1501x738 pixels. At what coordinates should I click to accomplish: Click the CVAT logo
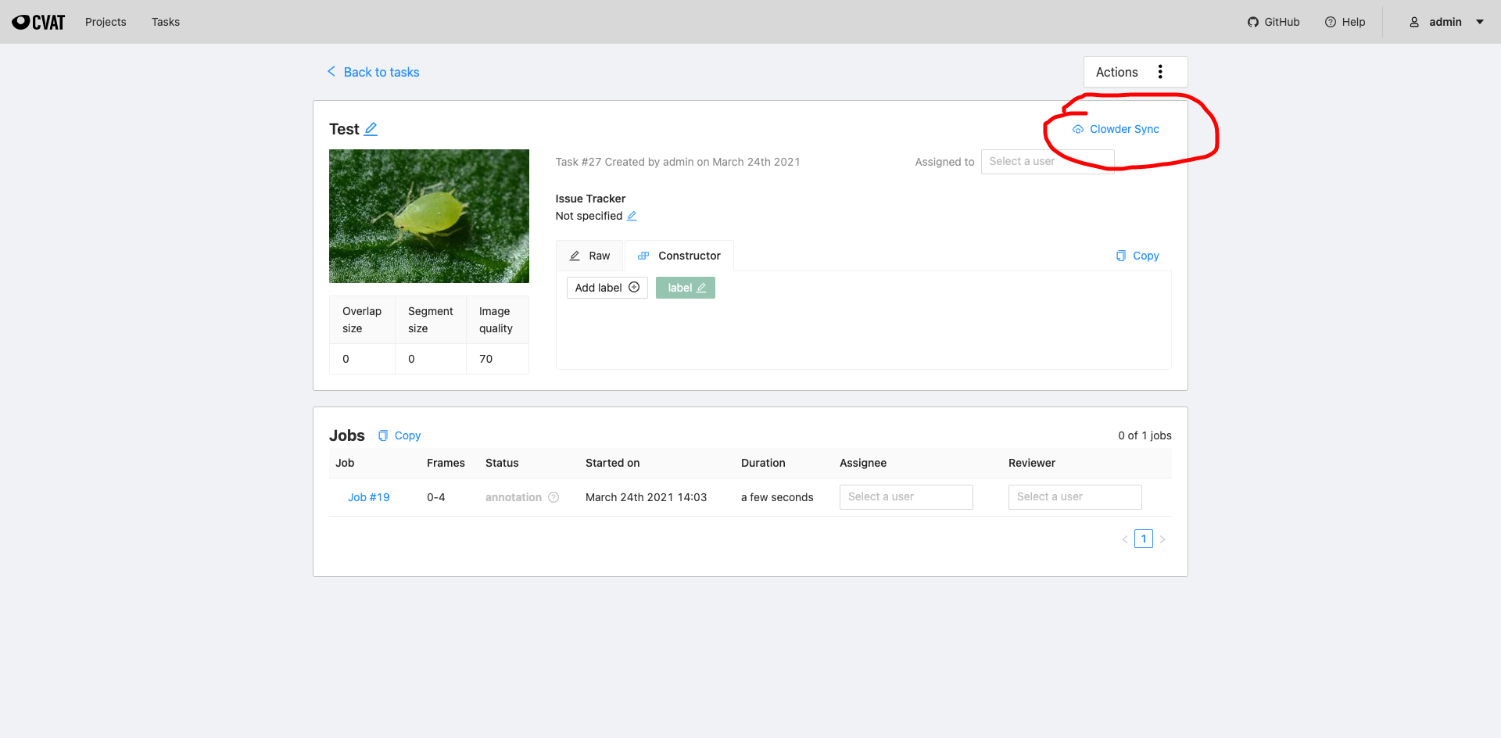click(x=38, y=21)
